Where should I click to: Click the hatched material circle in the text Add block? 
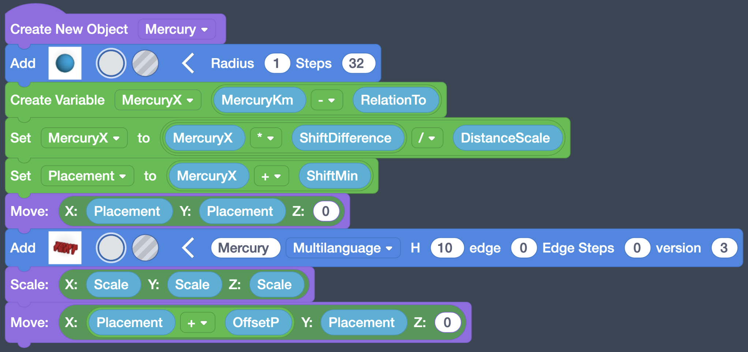point(145,248)
